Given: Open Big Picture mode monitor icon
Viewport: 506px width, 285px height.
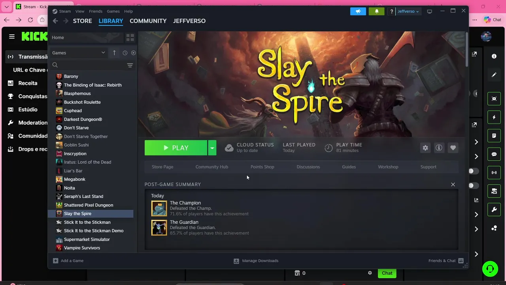Looking at the screenshot, I should tap(430, 11).
